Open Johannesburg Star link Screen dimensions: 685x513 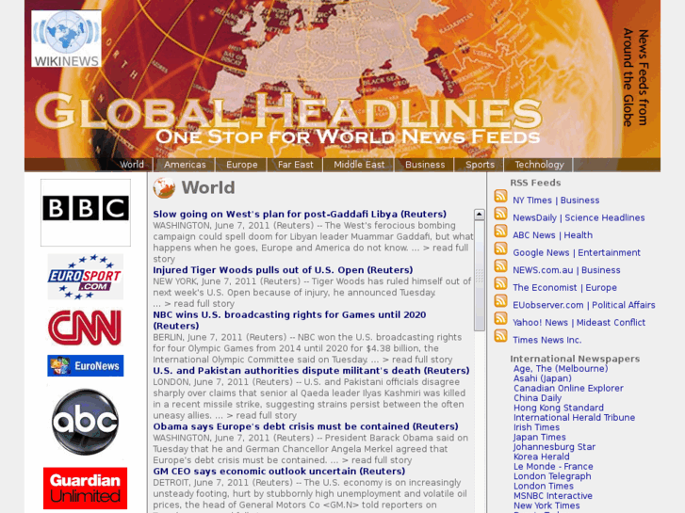point(554,447)
